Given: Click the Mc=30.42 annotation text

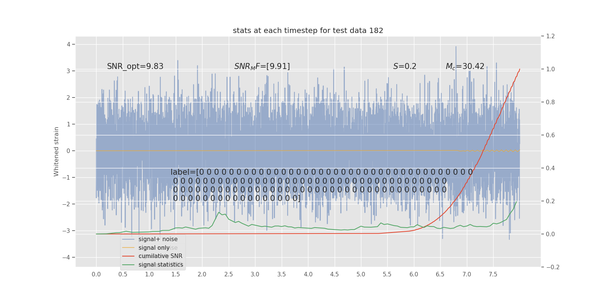Looking at the screenshot, I should click(x=465, y=66).
